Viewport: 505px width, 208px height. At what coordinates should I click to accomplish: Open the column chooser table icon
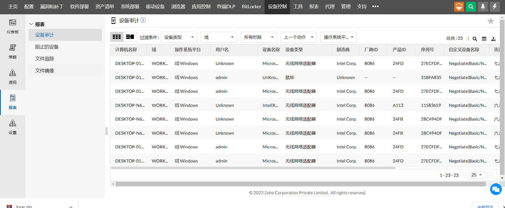pyautogui.click(x=484, y=39)
